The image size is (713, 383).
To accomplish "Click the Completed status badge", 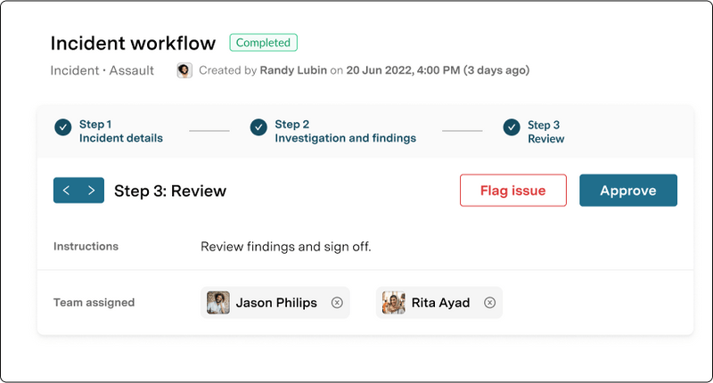I will (263, 43).
